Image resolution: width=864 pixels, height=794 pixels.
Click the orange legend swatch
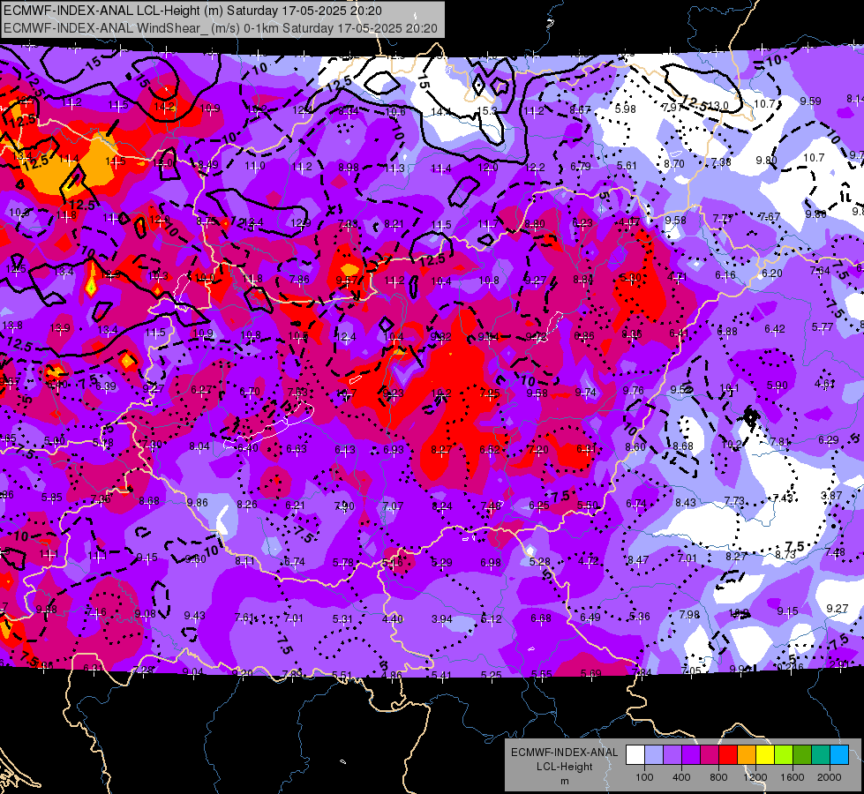(747, 755)
